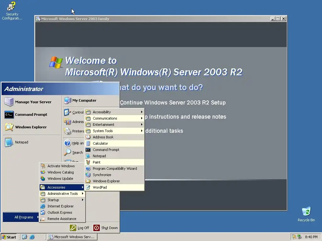Image resolution: width=322 pixels, height=241 pixels.
Task: Click the Search magnifier icon
Action: [x=67, y=152]
